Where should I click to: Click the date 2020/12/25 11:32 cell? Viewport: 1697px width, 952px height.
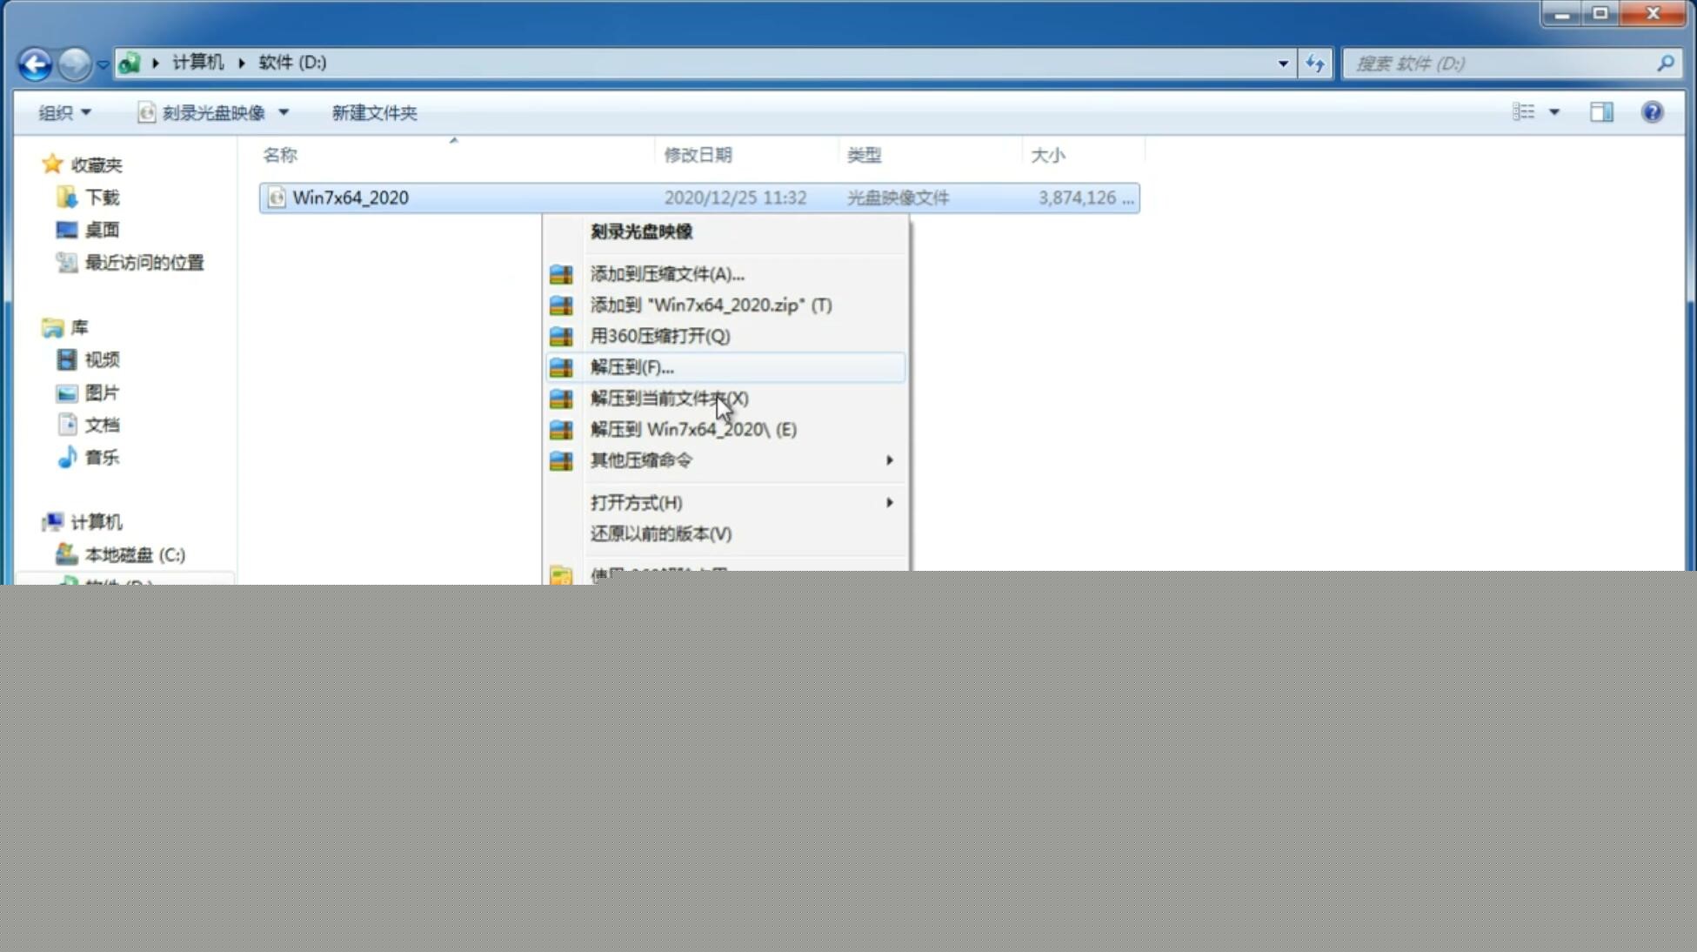[x=735, y=198]
